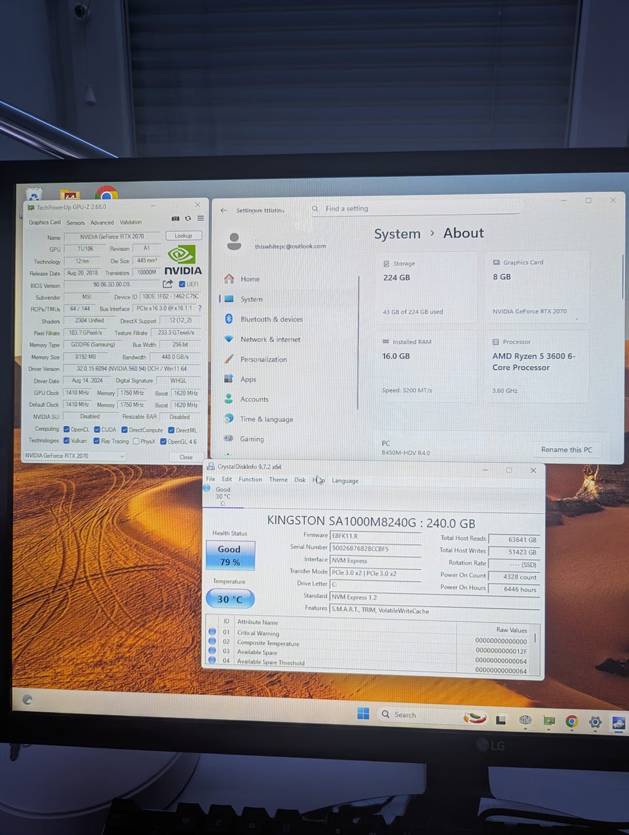Open the Chrome desktop shortcut
Image resolution: width=629 pixels, height=835 pixels.
click(x=106, y=193)
